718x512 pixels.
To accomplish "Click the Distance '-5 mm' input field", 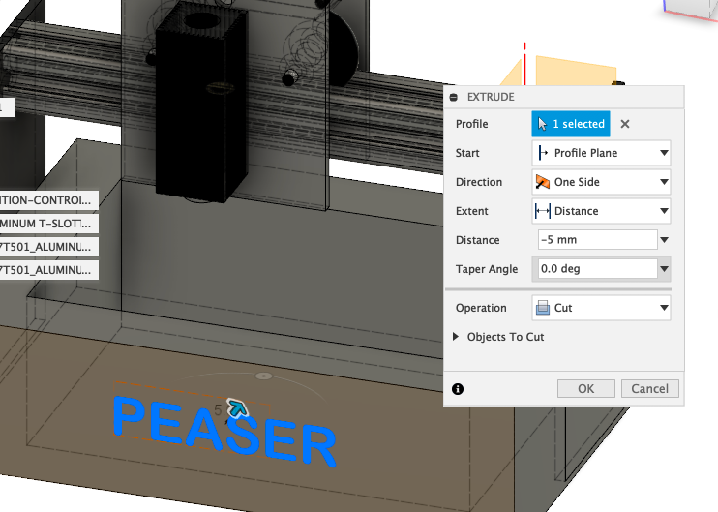I will pos(598,239).
